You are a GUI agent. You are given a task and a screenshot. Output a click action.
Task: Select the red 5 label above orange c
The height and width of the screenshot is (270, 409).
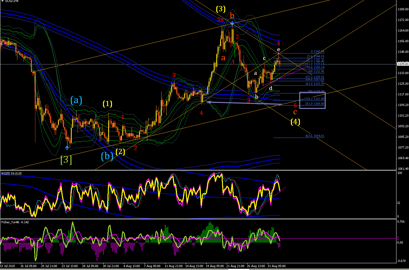295,105
